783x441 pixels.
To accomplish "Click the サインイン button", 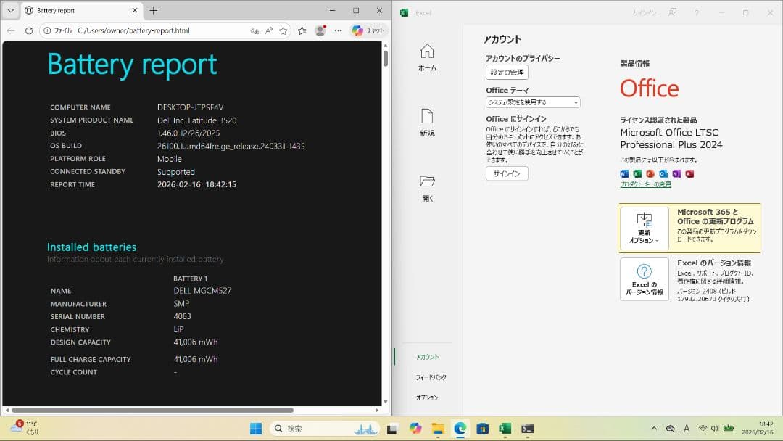I will pyautogui.click(x=506, y=173).
